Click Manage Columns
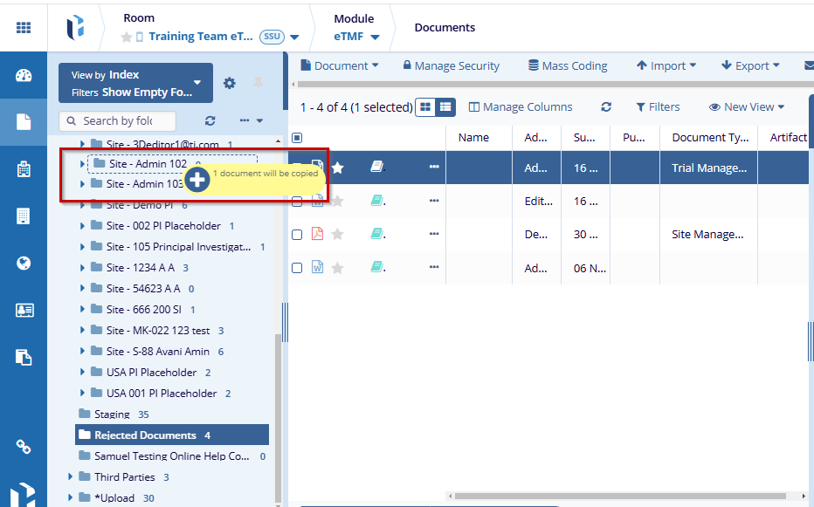The image size is (814, 507). pos(521,107)
